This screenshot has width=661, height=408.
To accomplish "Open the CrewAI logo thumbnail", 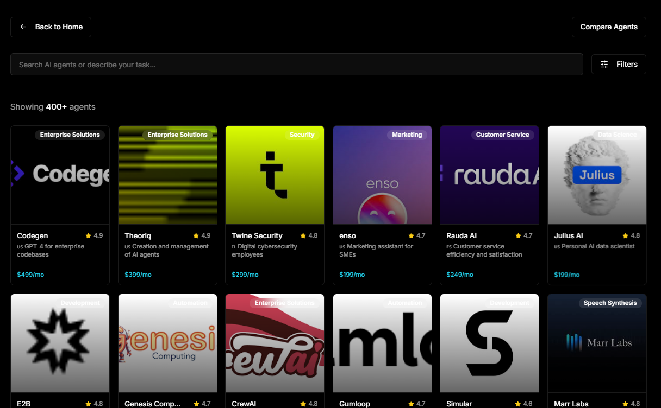I will 275,343.
